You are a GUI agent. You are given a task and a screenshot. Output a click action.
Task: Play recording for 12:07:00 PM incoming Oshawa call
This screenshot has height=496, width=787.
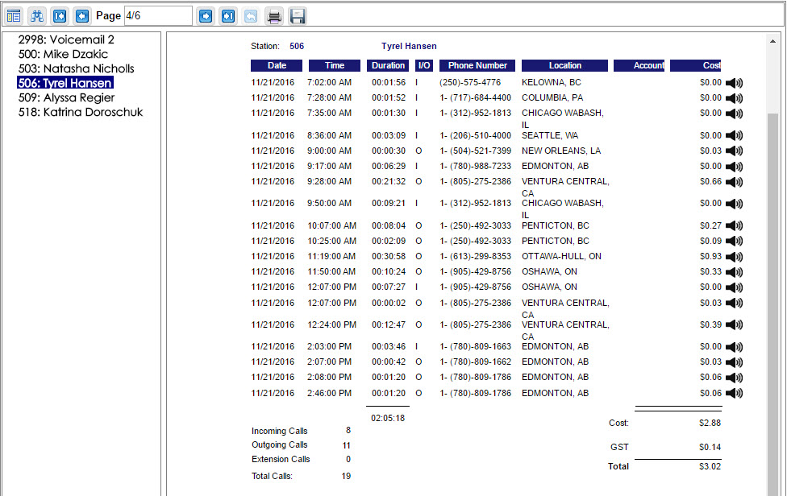pyautogui.click(x=734, y=287)
